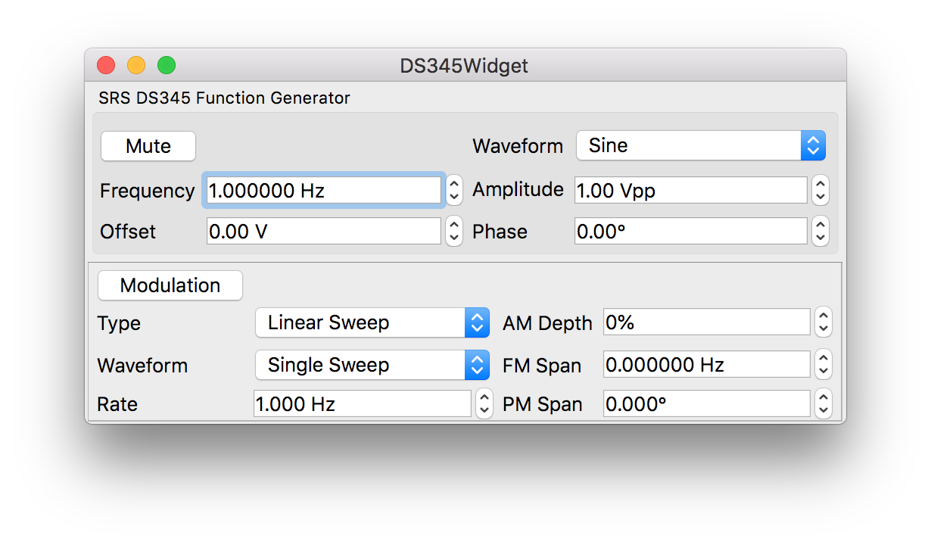Click the Phase degrees field

(x=690, y=232)
